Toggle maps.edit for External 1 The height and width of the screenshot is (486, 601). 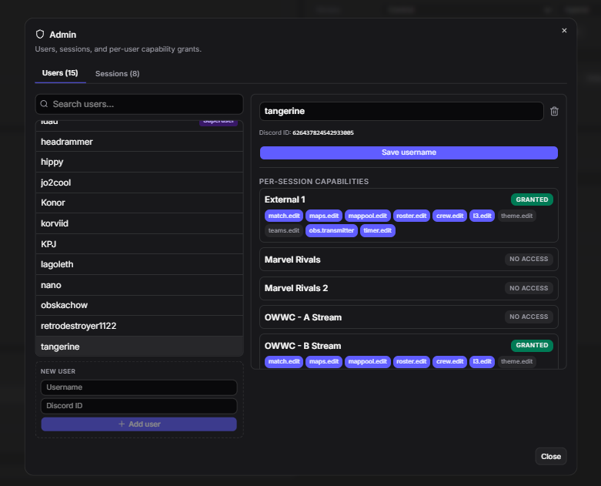[324, 216]
